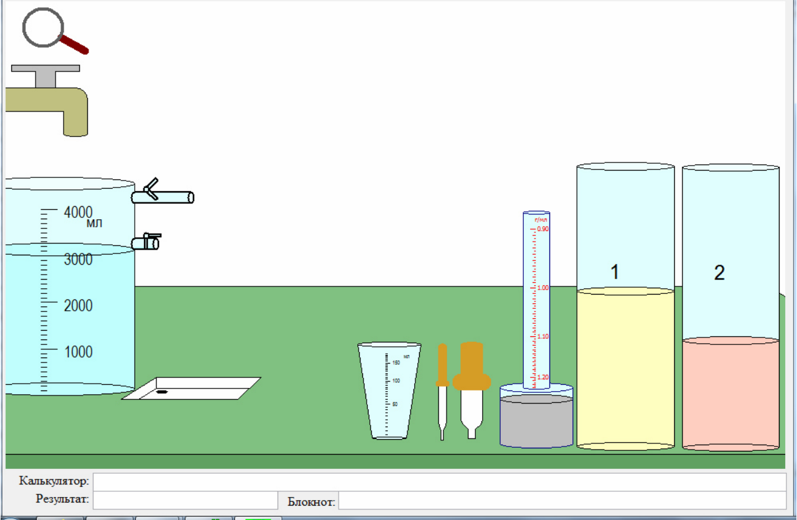The width and height of the screenshot is (797, 520).
Task: Focus the Блокнот input field
Action: click(562, 500)
